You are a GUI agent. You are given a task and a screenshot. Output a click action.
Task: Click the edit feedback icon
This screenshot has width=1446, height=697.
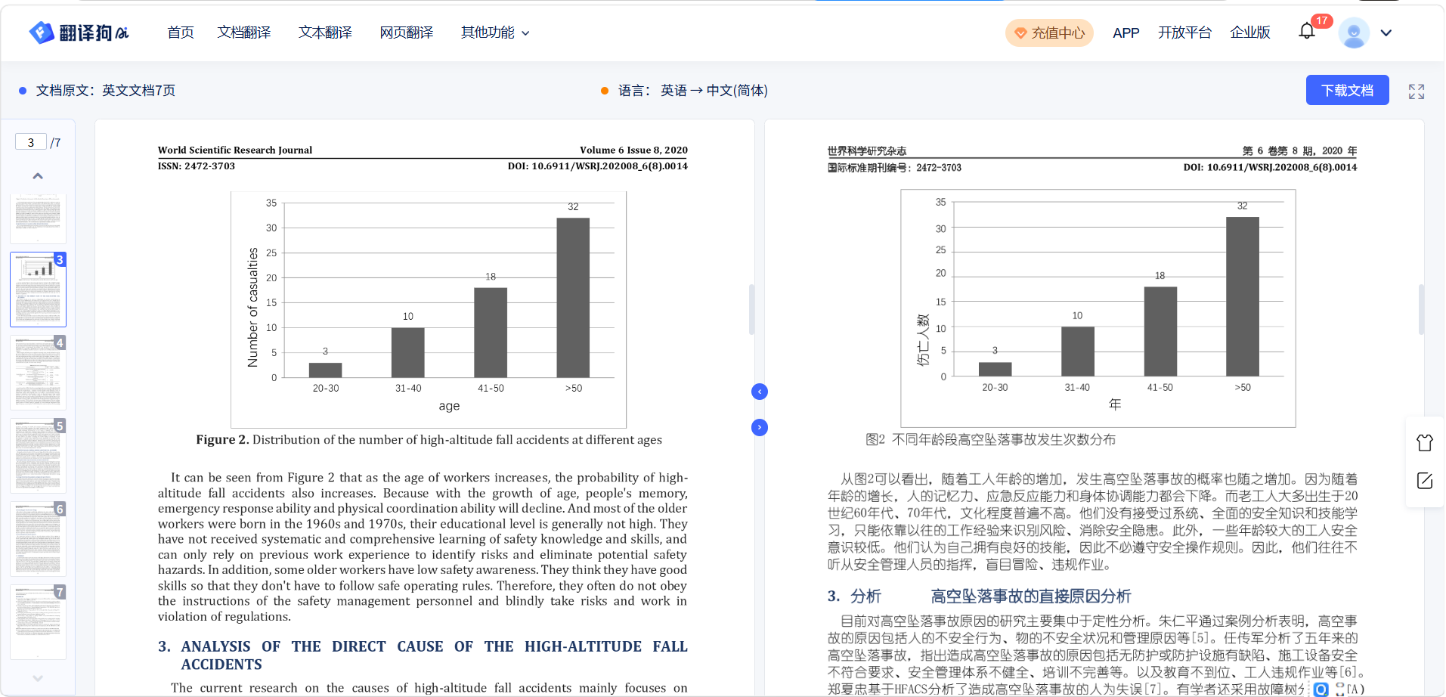click(1425, 481)
